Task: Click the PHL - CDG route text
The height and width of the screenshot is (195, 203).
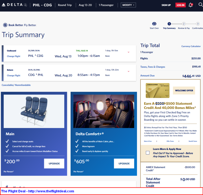Action: [x=42, y=5]
